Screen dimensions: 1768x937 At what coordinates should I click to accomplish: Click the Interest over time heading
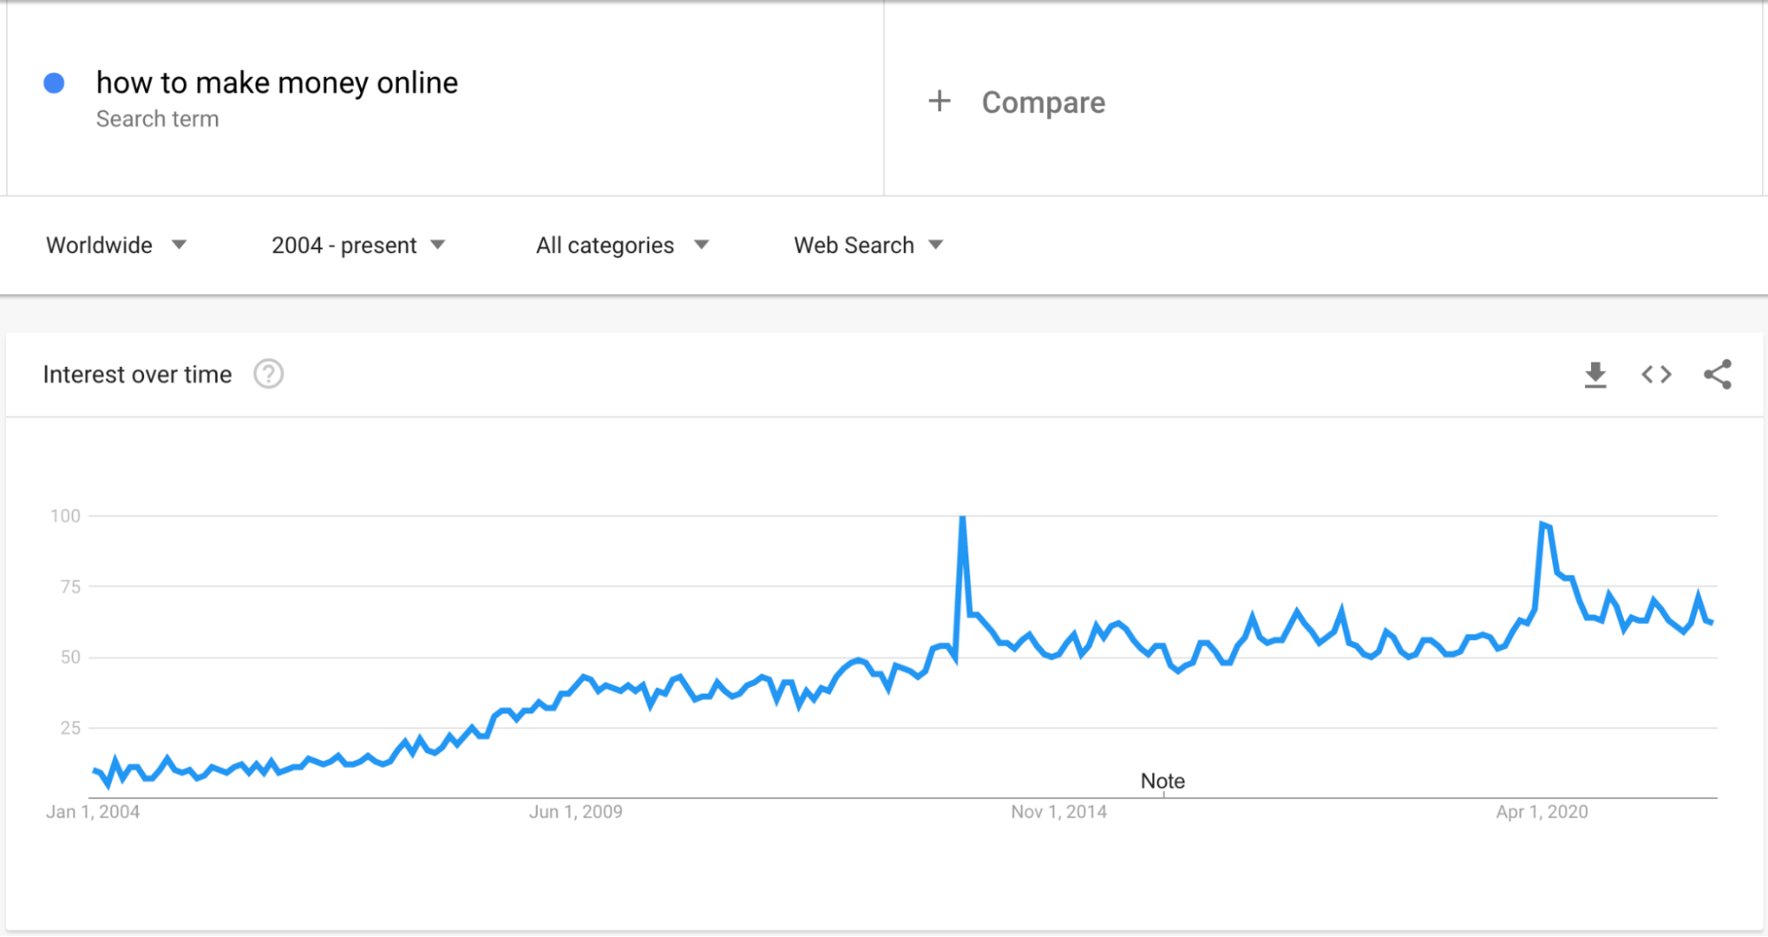point(138,374)
